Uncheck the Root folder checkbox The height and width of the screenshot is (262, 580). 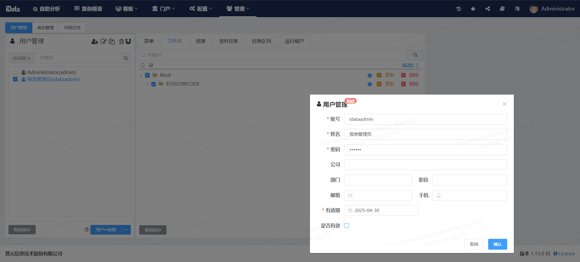pyautogui.click(x=147, y=75)
